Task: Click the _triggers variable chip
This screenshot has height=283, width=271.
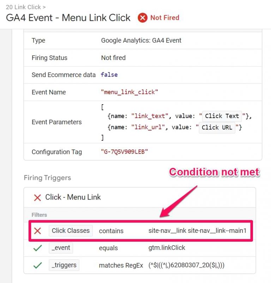Action: pos(64,265)
